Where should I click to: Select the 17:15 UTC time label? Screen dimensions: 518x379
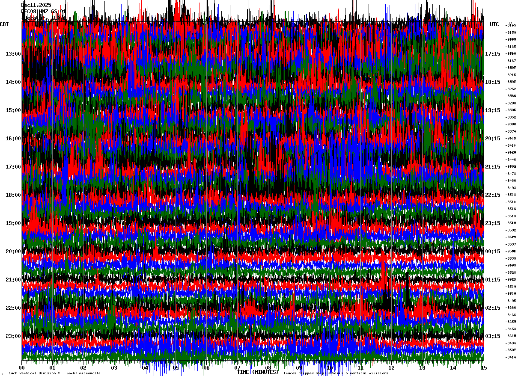(x=493, y=54)
